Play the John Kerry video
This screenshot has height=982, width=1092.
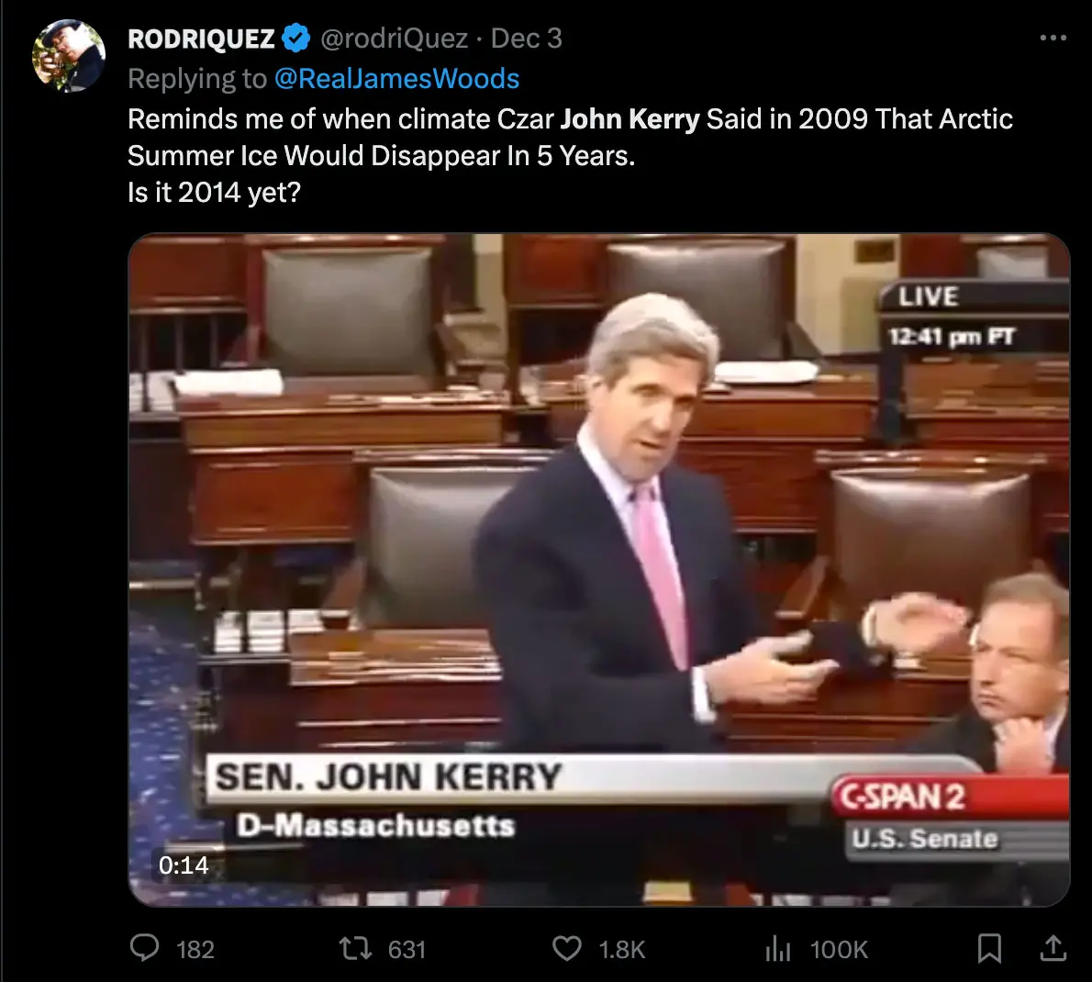point(599,570)
